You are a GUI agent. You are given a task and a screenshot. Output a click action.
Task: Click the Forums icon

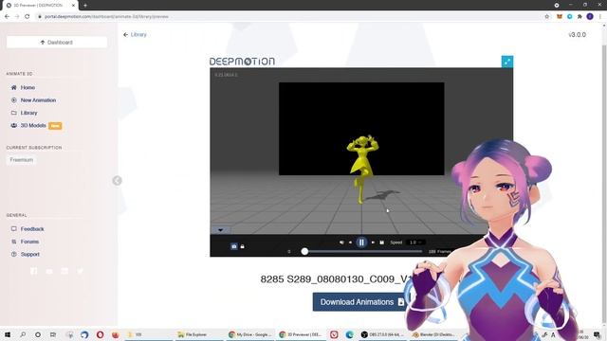(x=14, y=242)
